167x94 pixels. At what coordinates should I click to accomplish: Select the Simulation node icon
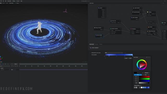pyautogui.click(x=131, y=29)
